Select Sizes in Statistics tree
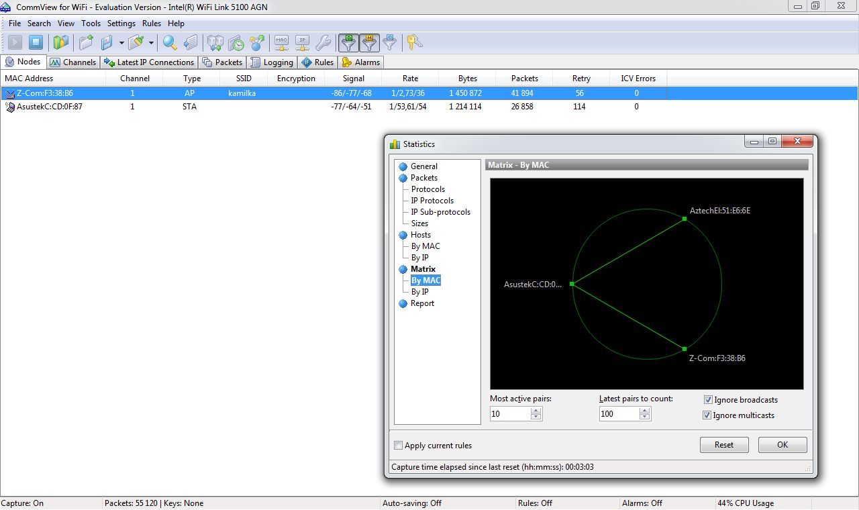 click(419, 223)
